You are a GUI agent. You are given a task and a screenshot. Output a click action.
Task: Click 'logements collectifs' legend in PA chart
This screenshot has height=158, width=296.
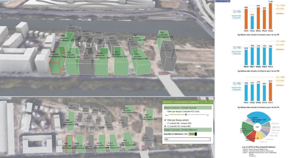[x=237, y=89]
